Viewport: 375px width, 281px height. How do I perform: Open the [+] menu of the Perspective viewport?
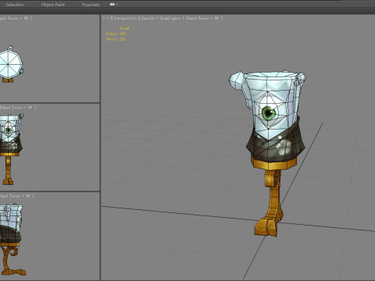pos(108,18)
